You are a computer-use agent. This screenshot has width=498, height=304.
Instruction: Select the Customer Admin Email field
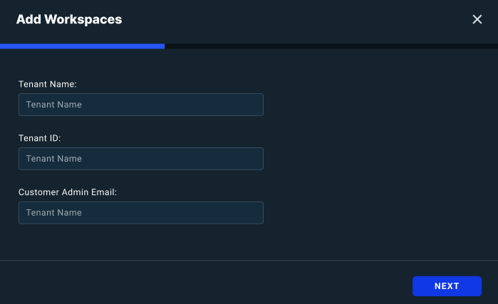(x=141, y=213)
